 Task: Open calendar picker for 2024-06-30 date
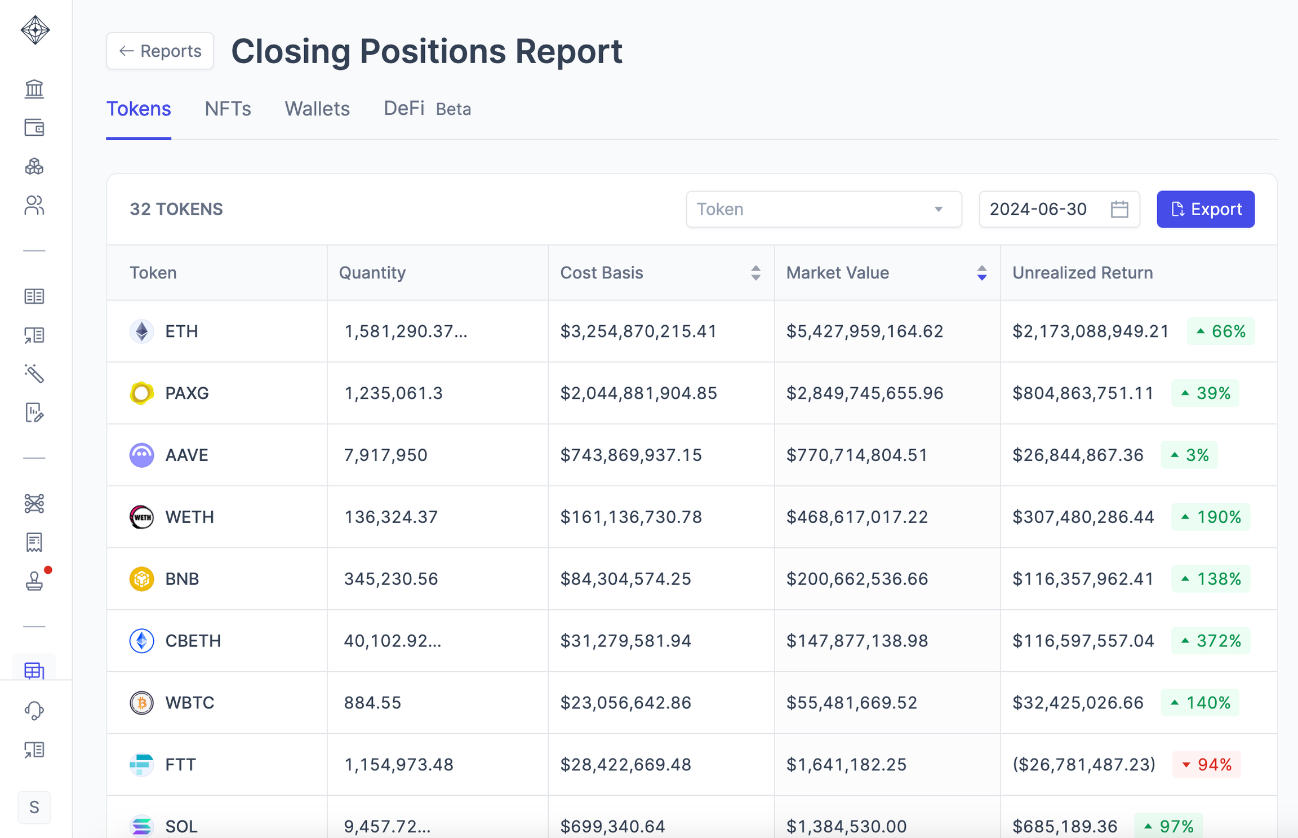pos(1119,209)
